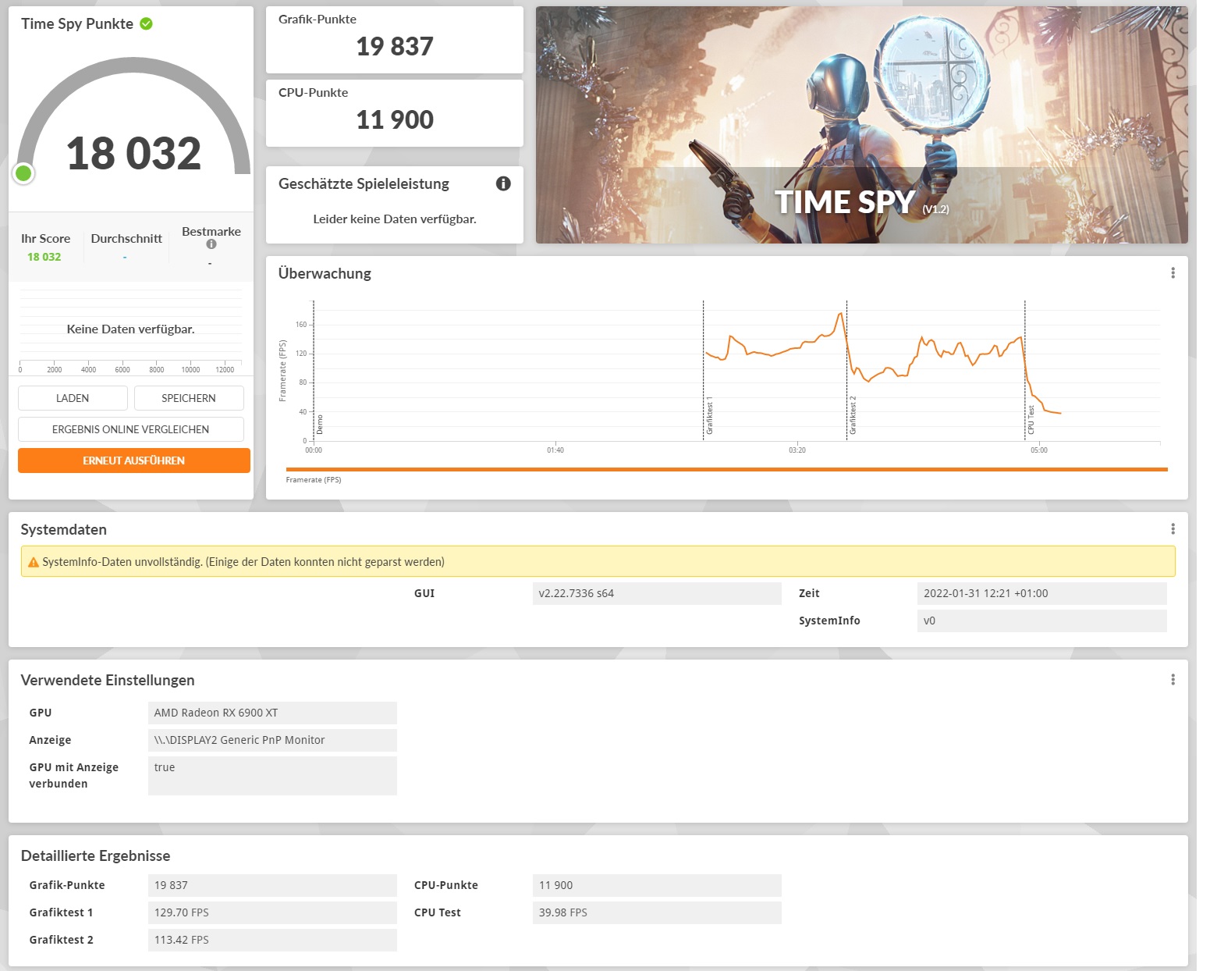Click the 05:00 time label on chart axis
The height and width of the screenshot is (971, 1217).
pos(1039,450)
